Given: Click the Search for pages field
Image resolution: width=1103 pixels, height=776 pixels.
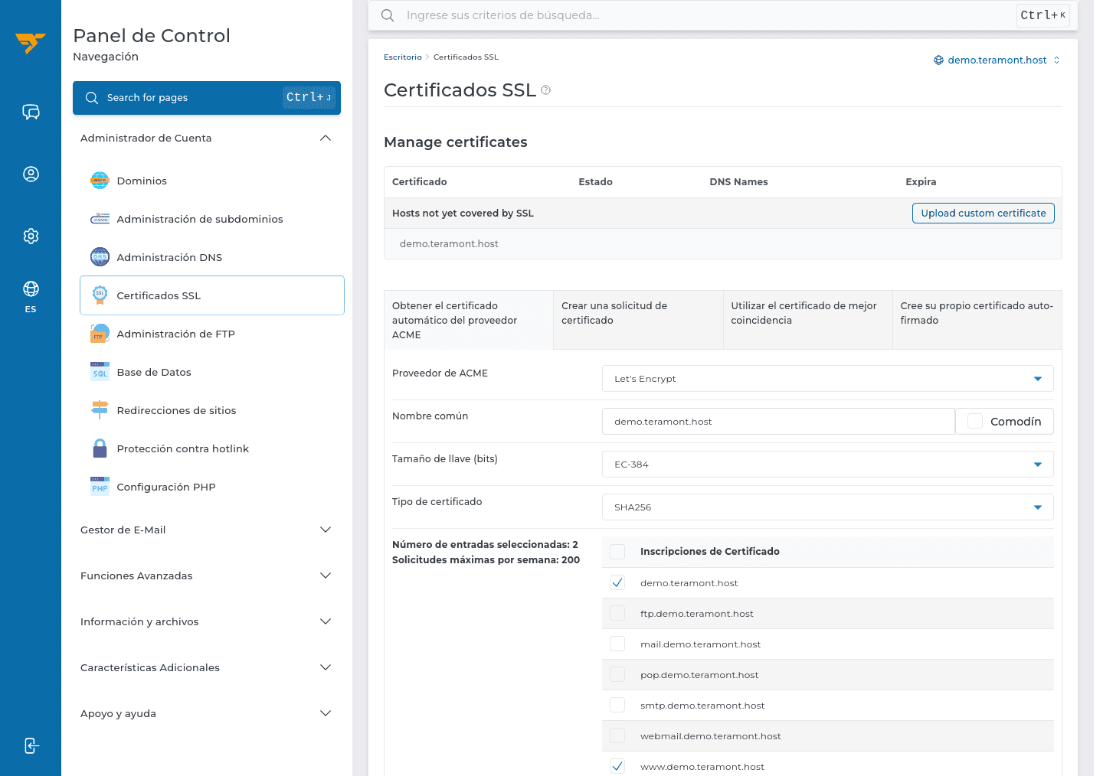Looking at the screenshot, I should (x=207, y=98).
